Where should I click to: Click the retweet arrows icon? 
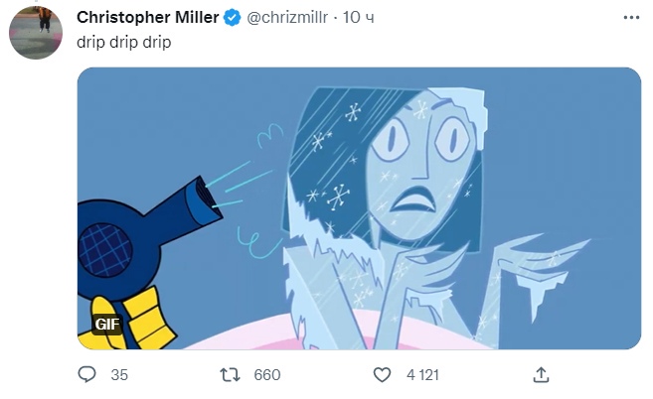click(x=230, y=375)
